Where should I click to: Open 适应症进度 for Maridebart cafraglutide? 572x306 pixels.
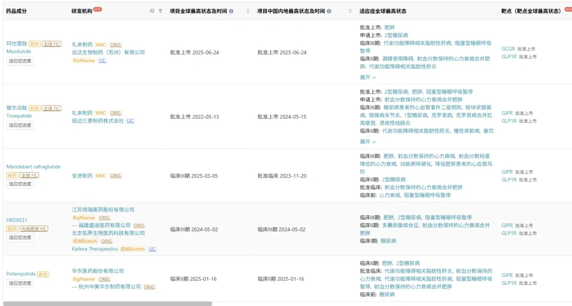coord(20,184)
